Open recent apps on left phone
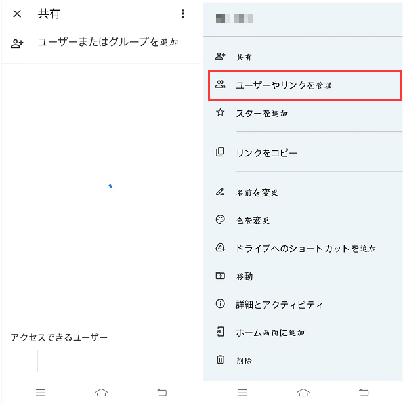Viewport: 405px width, 405px height. (41, 393)
